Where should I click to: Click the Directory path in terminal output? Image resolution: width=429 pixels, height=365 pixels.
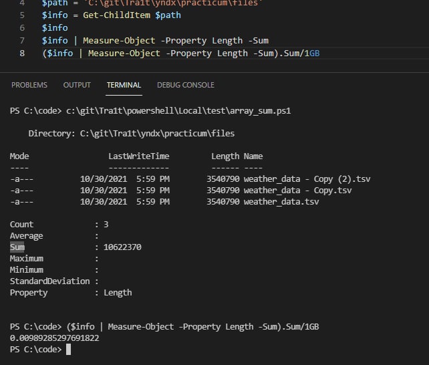[x=157, y=134]
